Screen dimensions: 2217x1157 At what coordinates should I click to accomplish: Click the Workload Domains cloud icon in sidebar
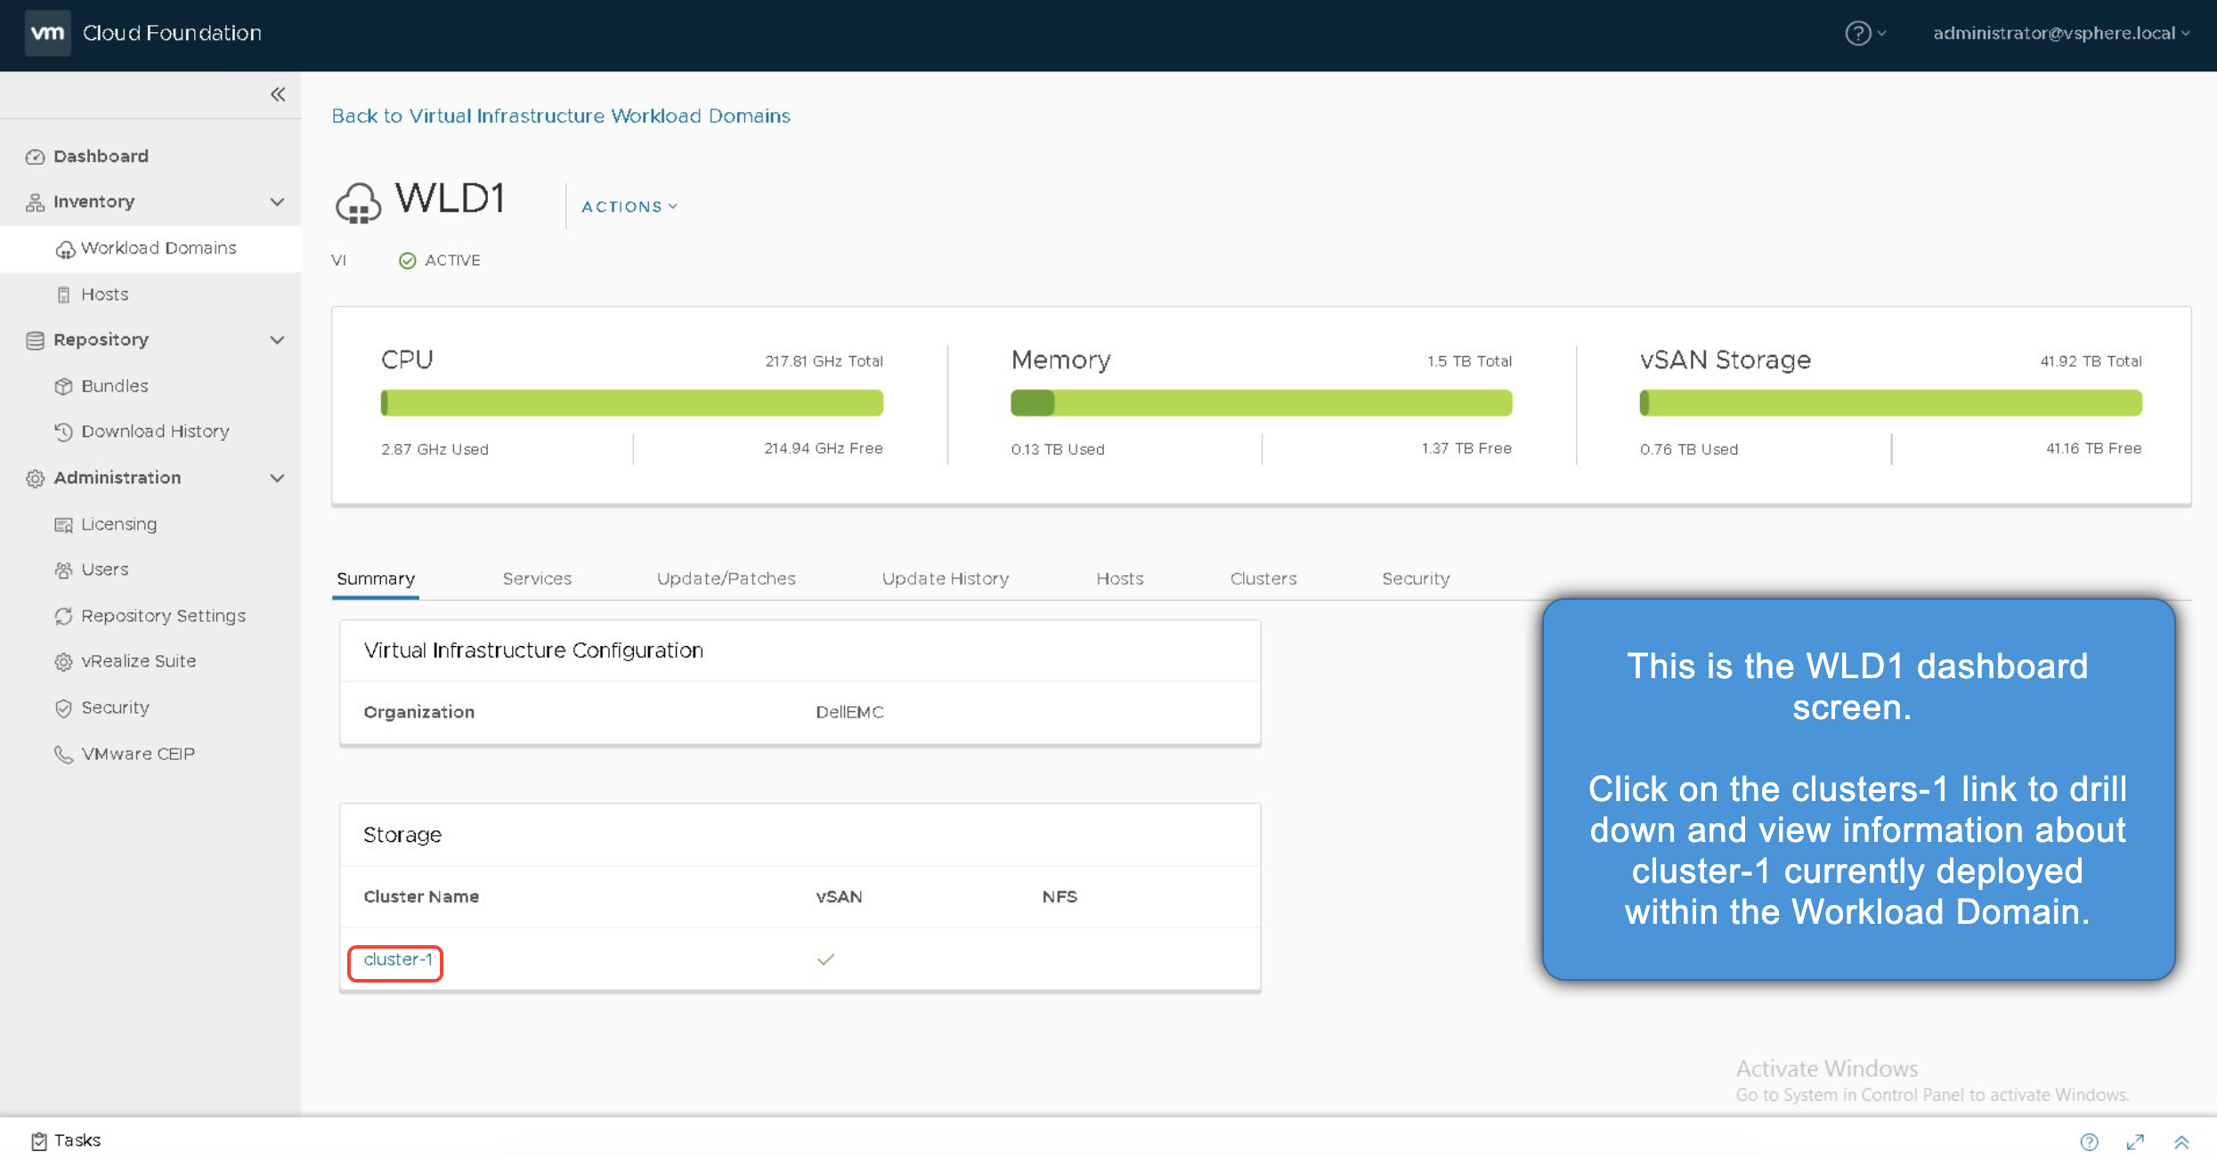coord(64,249)
